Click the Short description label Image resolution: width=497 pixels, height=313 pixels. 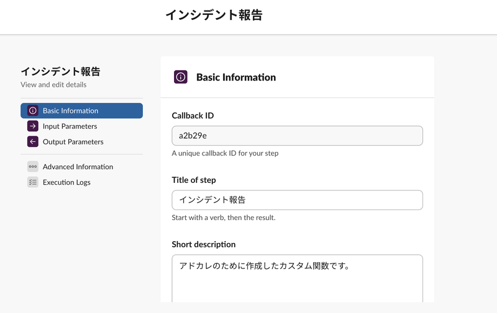[204, 244]
